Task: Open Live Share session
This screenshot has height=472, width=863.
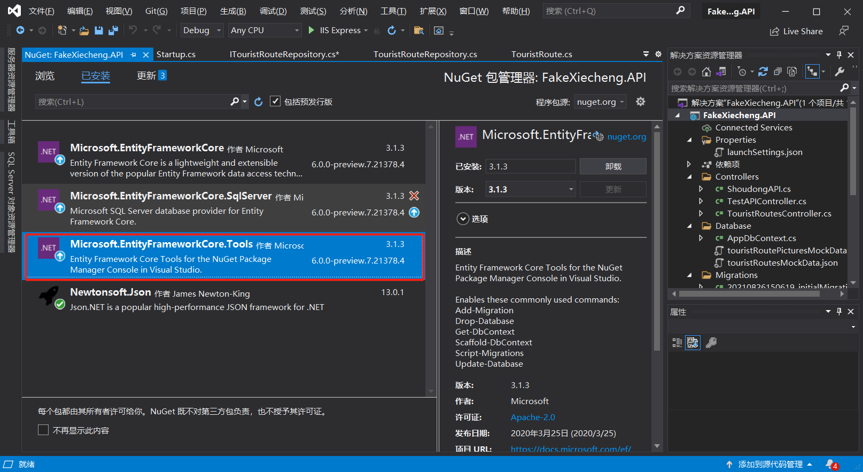Action: coord(796,32)
